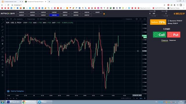Select the crosshair cursor tool
The width and height of the screenshot is (186, 104).
click(3, 19)
